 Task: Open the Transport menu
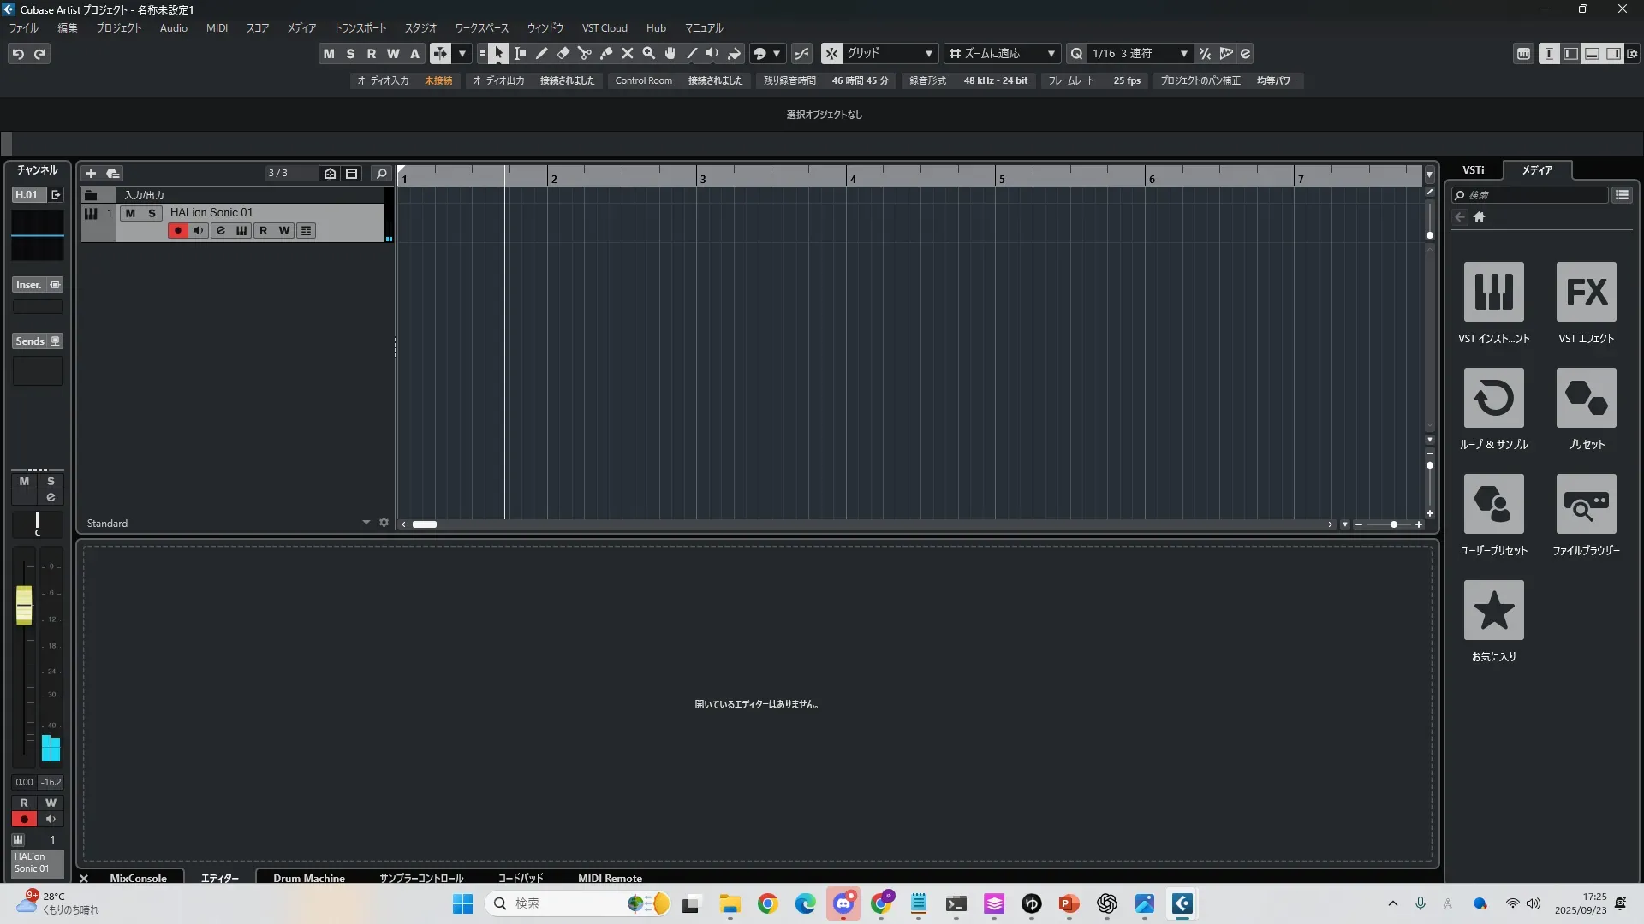point(360,27)
